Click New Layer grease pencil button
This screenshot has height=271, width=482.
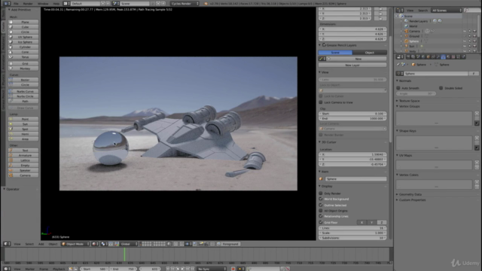coord(352,65)
